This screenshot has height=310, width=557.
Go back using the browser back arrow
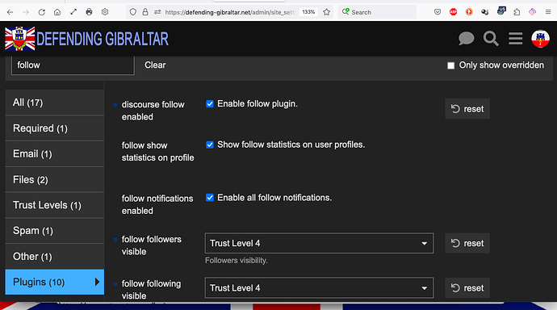(10, 12)
